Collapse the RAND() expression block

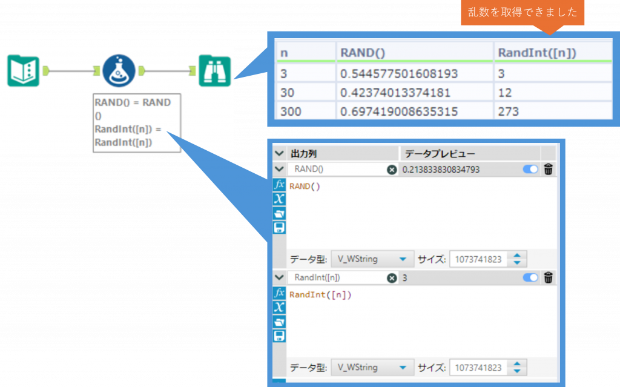click(x=279, y=170)
